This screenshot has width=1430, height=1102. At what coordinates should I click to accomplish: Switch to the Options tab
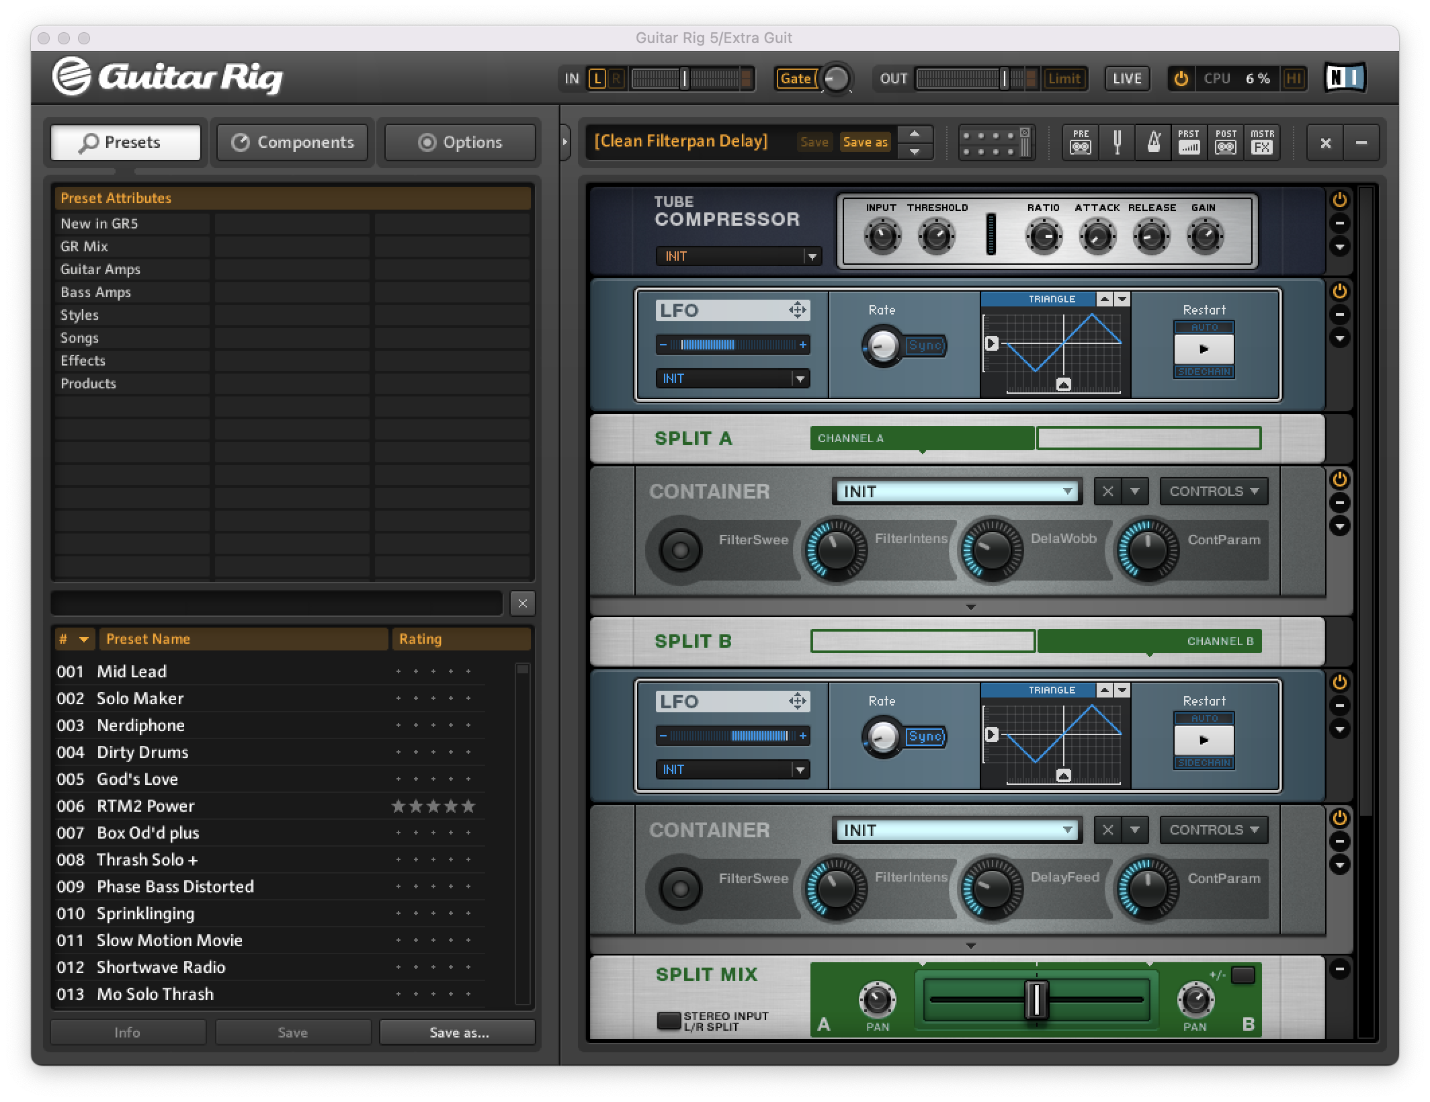coord(460,142)
